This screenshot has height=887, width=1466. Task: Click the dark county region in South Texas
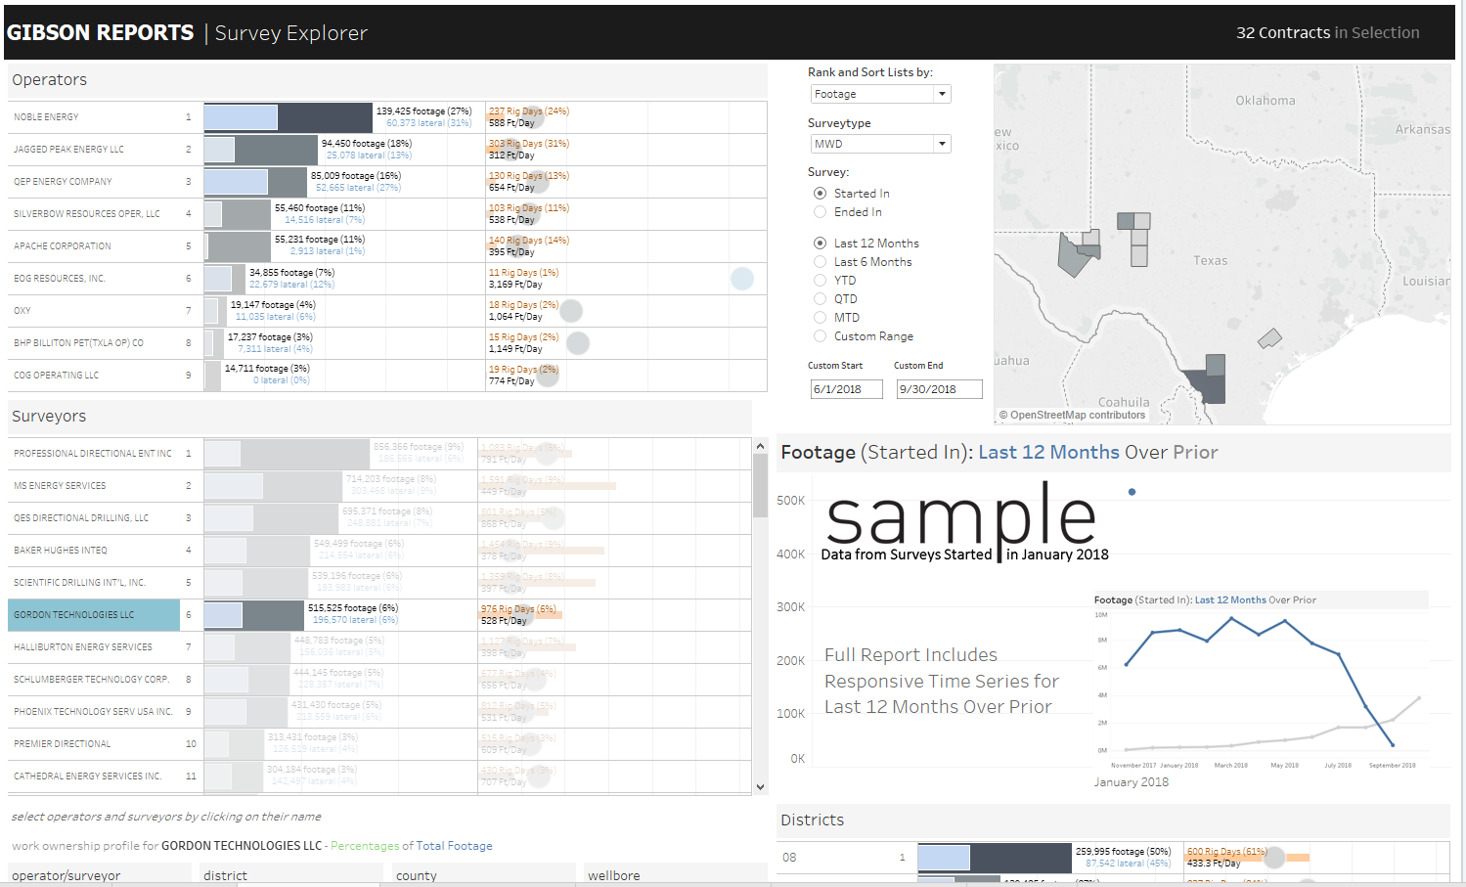(1207, 385)
